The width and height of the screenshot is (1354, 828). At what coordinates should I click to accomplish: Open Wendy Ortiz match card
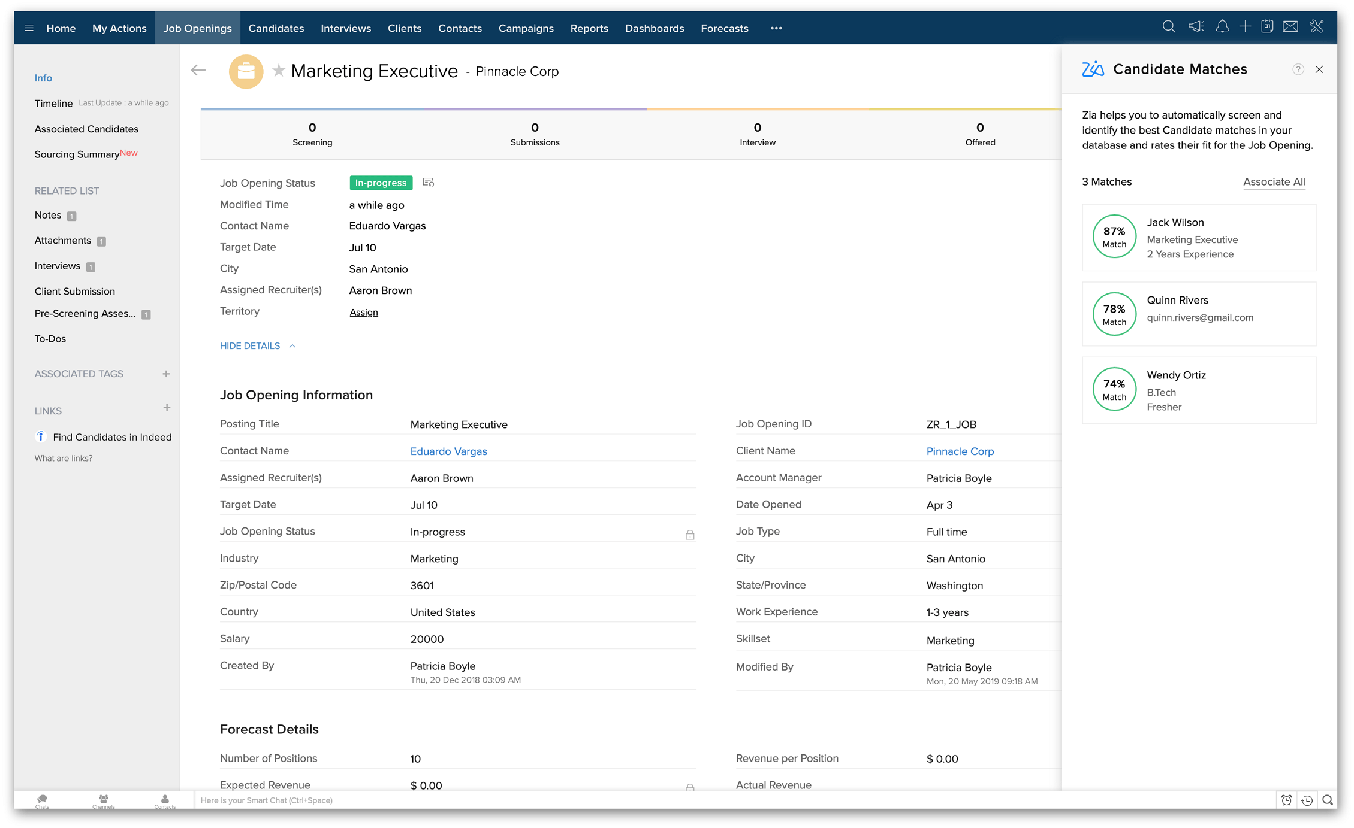point(1199,390)
